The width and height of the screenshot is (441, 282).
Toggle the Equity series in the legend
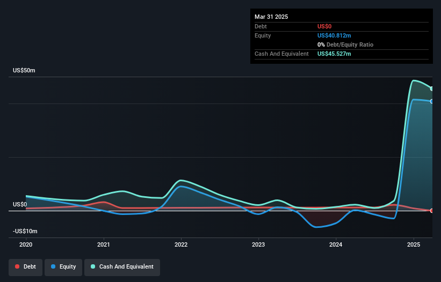(x=63, y=266)
